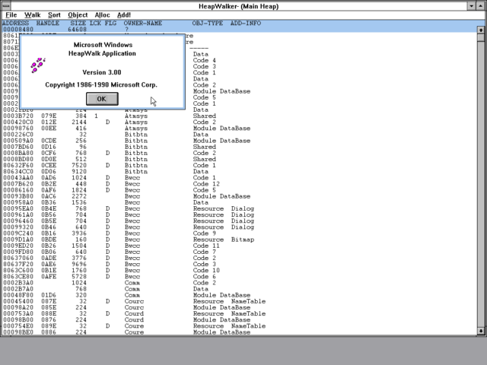The height and width of the screenshot is (365, 487).
Task: Open the File menu
Action: 11,15
